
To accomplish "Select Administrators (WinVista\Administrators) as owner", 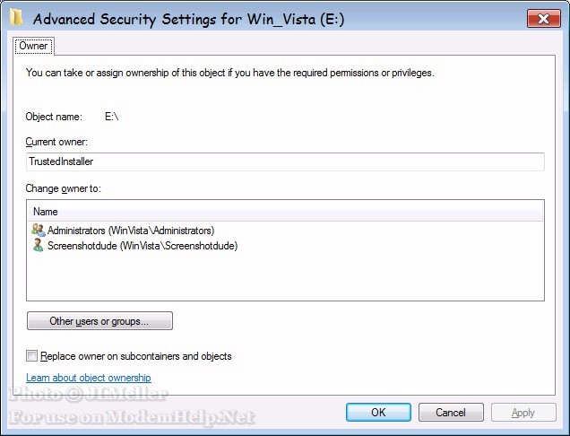I will (x=131, y=231).
